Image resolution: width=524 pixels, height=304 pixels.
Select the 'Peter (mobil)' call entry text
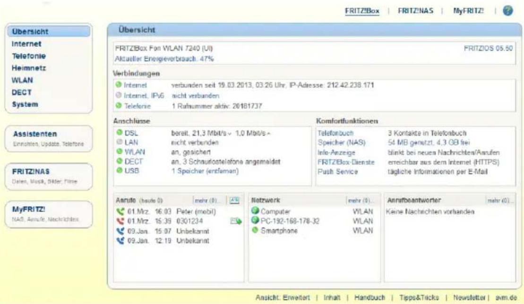196,211
